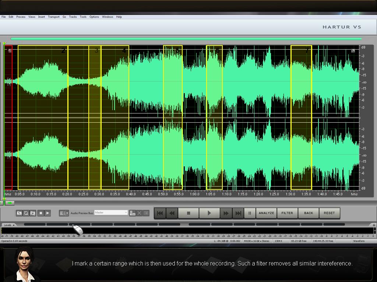
Task: Start playback with large play button
Action: 209,213
